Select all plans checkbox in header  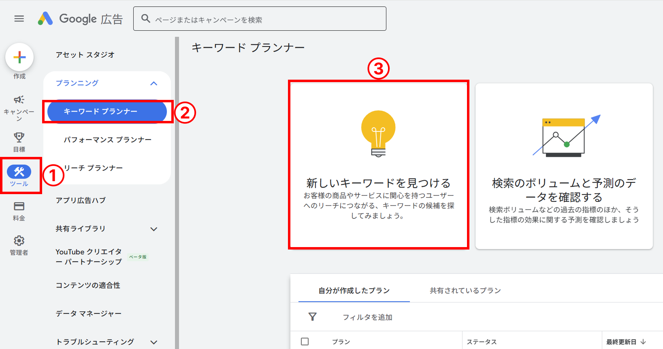[x=305, y=342]
